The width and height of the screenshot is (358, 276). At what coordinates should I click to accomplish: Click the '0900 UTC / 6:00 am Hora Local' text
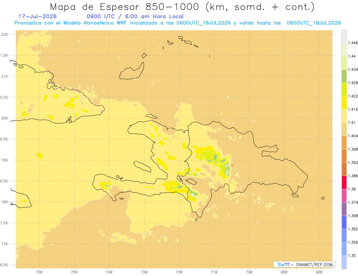(135, 17)
